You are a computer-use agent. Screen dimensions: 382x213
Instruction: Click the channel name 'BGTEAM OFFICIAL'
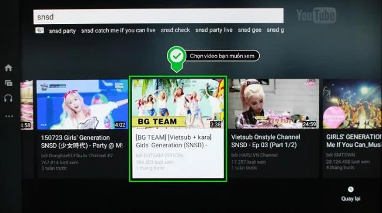pos(164,155)
